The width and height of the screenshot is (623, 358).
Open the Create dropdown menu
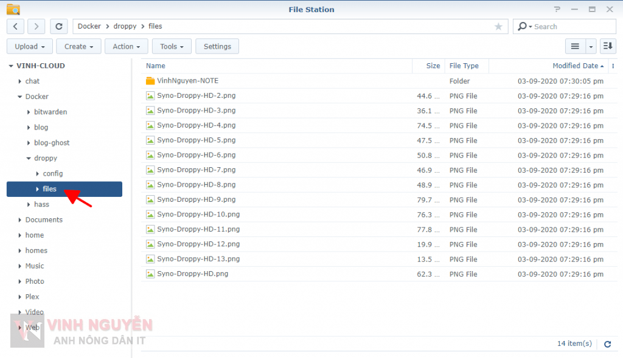coord(78,46)
